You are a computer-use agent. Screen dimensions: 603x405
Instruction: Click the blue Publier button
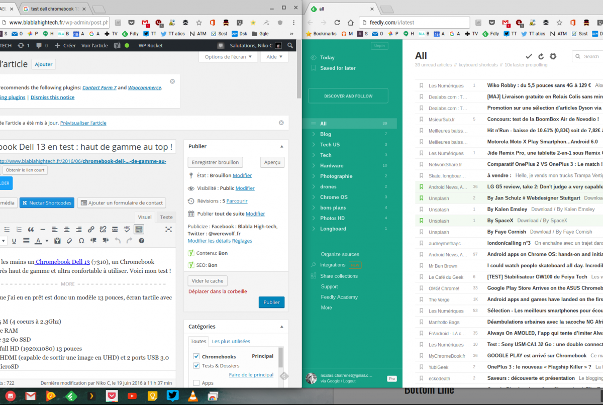pos(271,302)
